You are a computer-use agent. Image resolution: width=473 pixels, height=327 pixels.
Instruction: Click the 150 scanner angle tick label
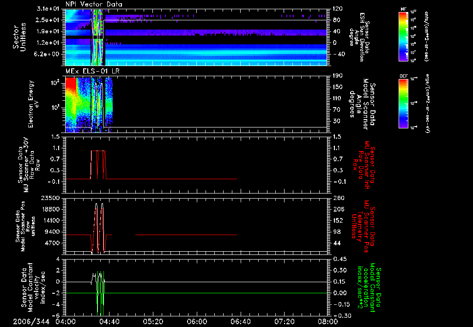(x=338, y=87)
